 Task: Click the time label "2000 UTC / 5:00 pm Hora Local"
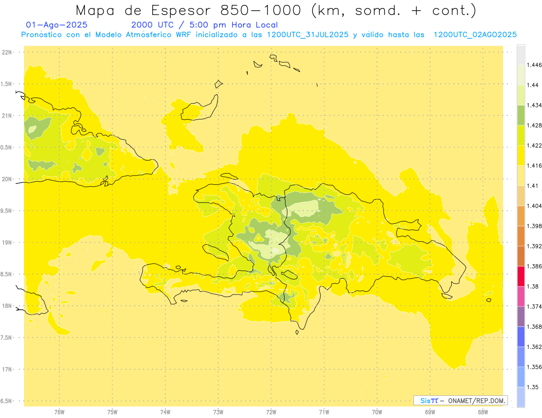(x=205, y=25)
